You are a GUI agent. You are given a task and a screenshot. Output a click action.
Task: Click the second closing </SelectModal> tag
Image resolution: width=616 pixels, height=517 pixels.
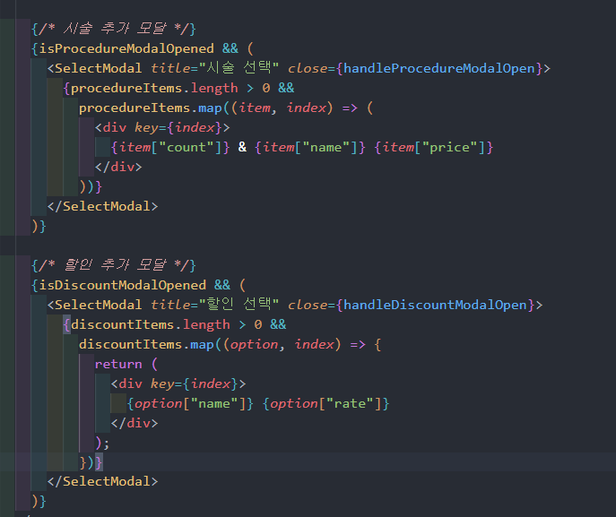point(102,482)
